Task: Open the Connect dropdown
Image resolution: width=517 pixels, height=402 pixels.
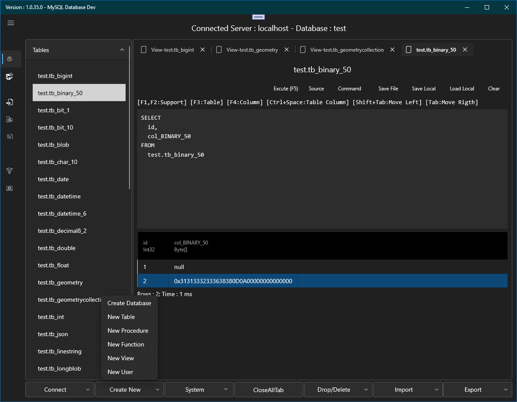Action: click(x=60, y=390)
